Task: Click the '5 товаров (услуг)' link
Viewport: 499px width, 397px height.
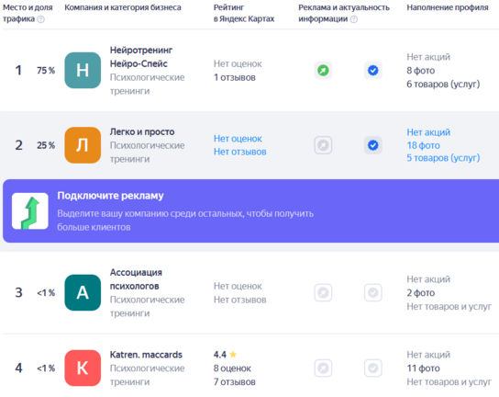Action: click(x=443, y=158)
